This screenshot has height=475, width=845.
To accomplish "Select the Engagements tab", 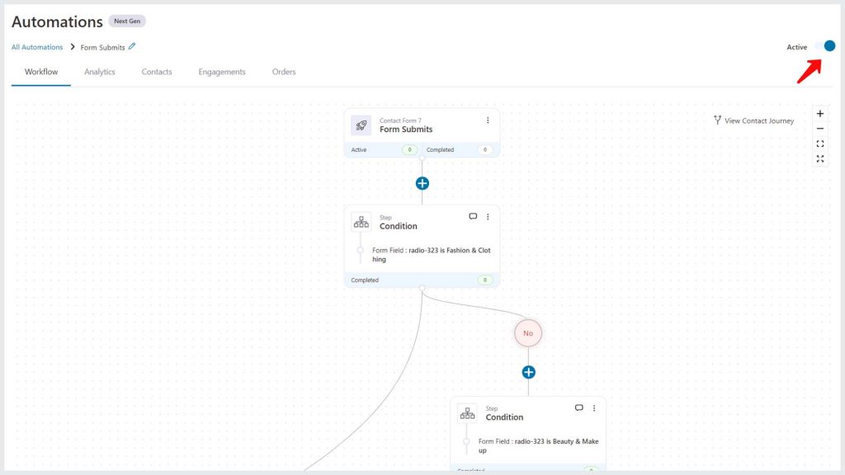I will point(222,72).
